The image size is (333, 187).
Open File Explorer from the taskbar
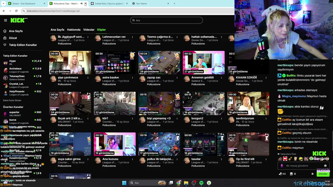click(186, 183)
